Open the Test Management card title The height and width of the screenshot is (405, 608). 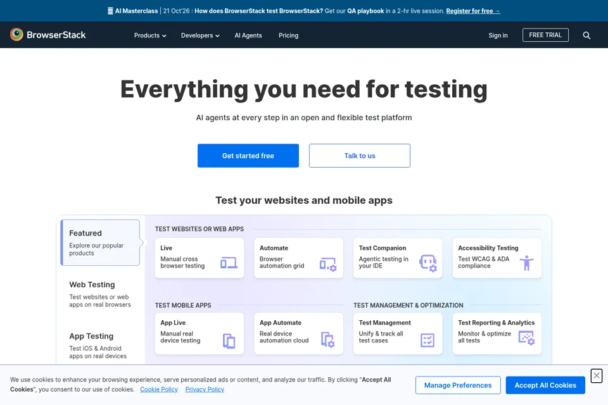[384, 323]
